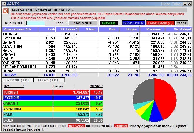The image size is (194, 133).
Task: Click HALK Maliyet value 173,64
Action: click(x=186, y=50)
